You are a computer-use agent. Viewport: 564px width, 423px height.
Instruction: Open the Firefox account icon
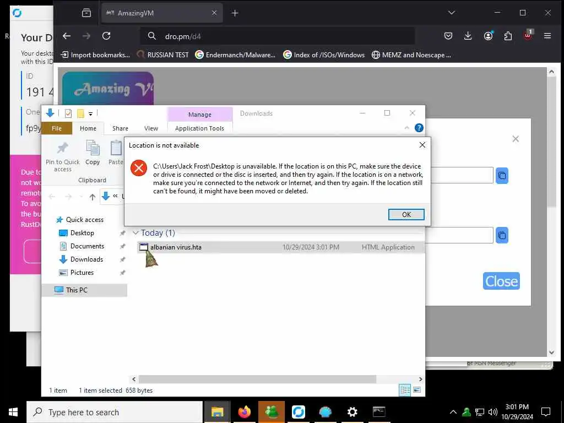[x=488, y=36]
